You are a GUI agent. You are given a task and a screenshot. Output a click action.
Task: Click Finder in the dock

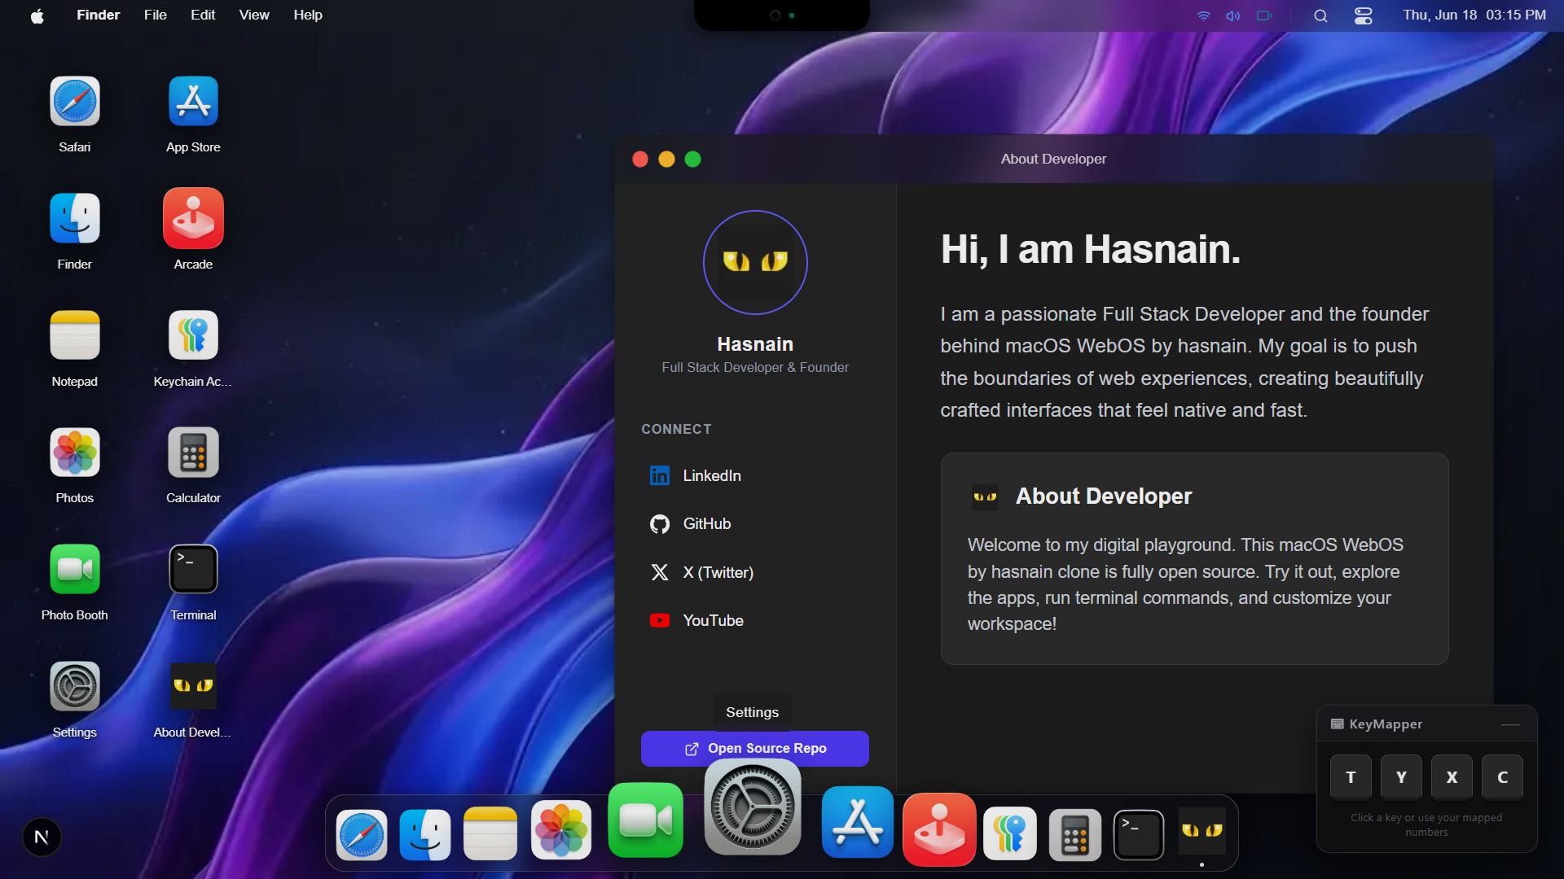(x=425, y=835)
